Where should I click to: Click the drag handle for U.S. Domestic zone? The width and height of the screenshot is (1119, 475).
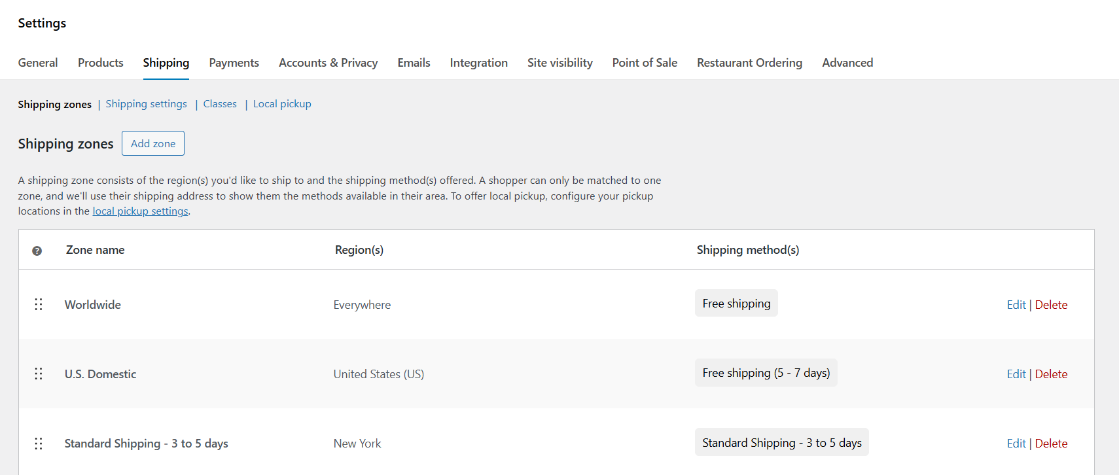tap(38, 374)
